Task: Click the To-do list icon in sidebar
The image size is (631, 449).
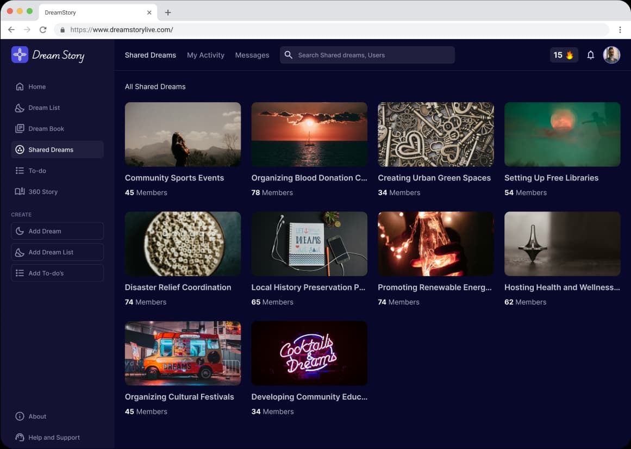Action: pyautogui.click(x=20, y=171)
